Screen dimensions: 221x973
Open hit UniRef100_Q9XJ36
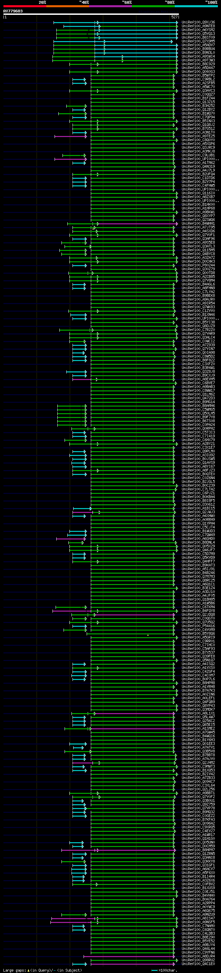198,22
